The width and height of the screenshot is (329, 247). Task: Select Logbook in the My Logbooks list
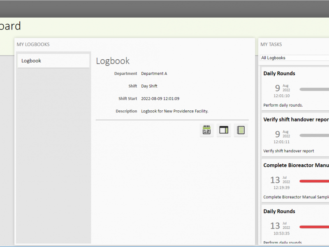point(53,61)
